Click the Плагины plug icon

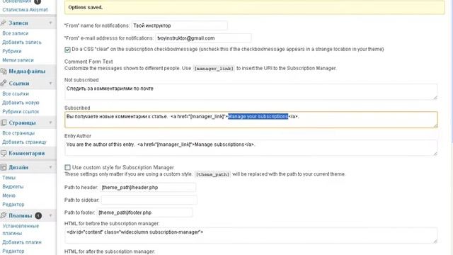tap(4, 215)
